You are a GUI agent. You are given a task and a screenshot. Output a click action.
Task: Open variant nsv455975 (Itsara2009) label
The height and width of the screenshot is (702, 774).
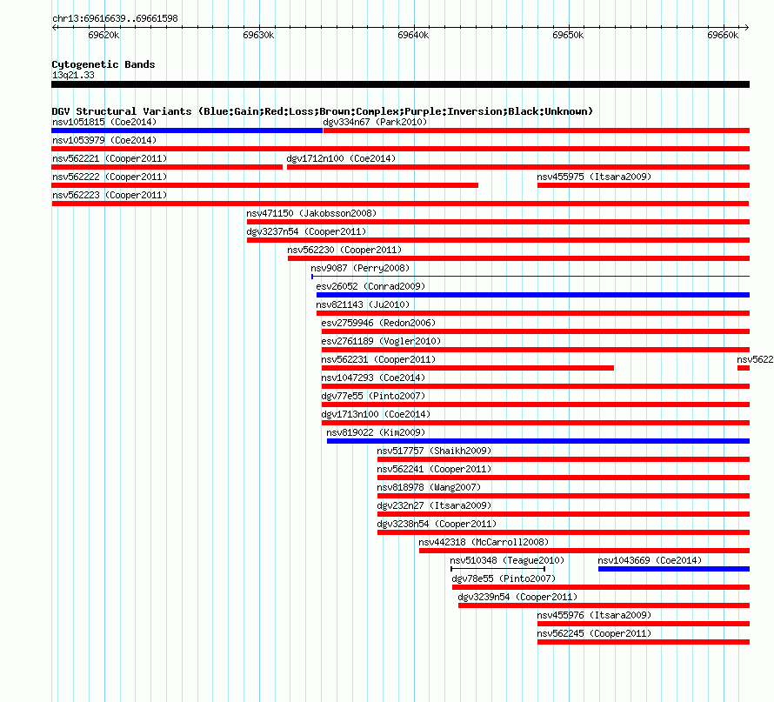[x=594, y=177]
